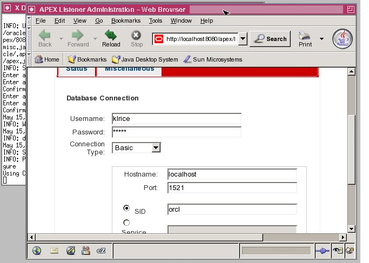Click the cookie/privacy eye status icon
369x263 pixels.
[x=338, y=251]
